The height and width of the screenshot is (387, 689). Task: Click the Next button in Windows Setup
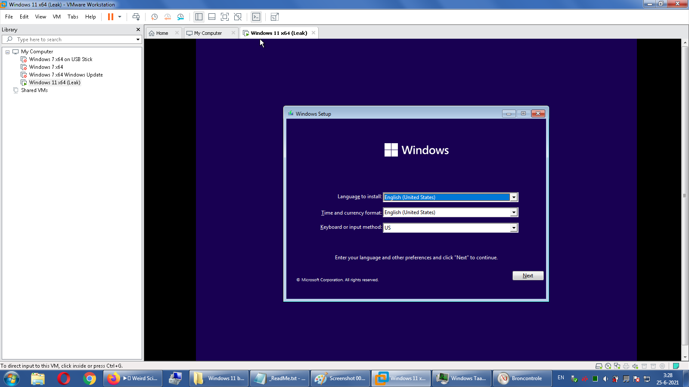(x=528, y=276)
